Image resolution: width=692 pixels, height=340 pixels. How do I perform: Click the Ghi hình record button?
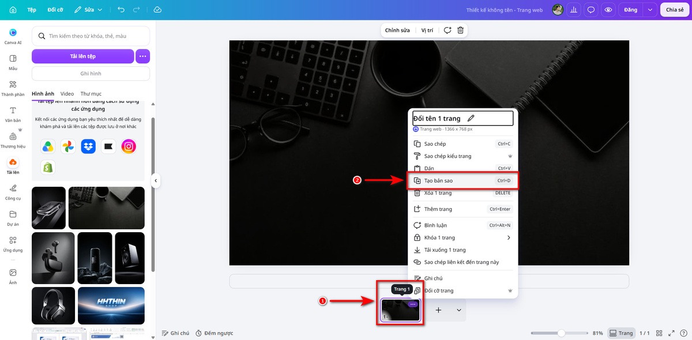pos(91,74)
